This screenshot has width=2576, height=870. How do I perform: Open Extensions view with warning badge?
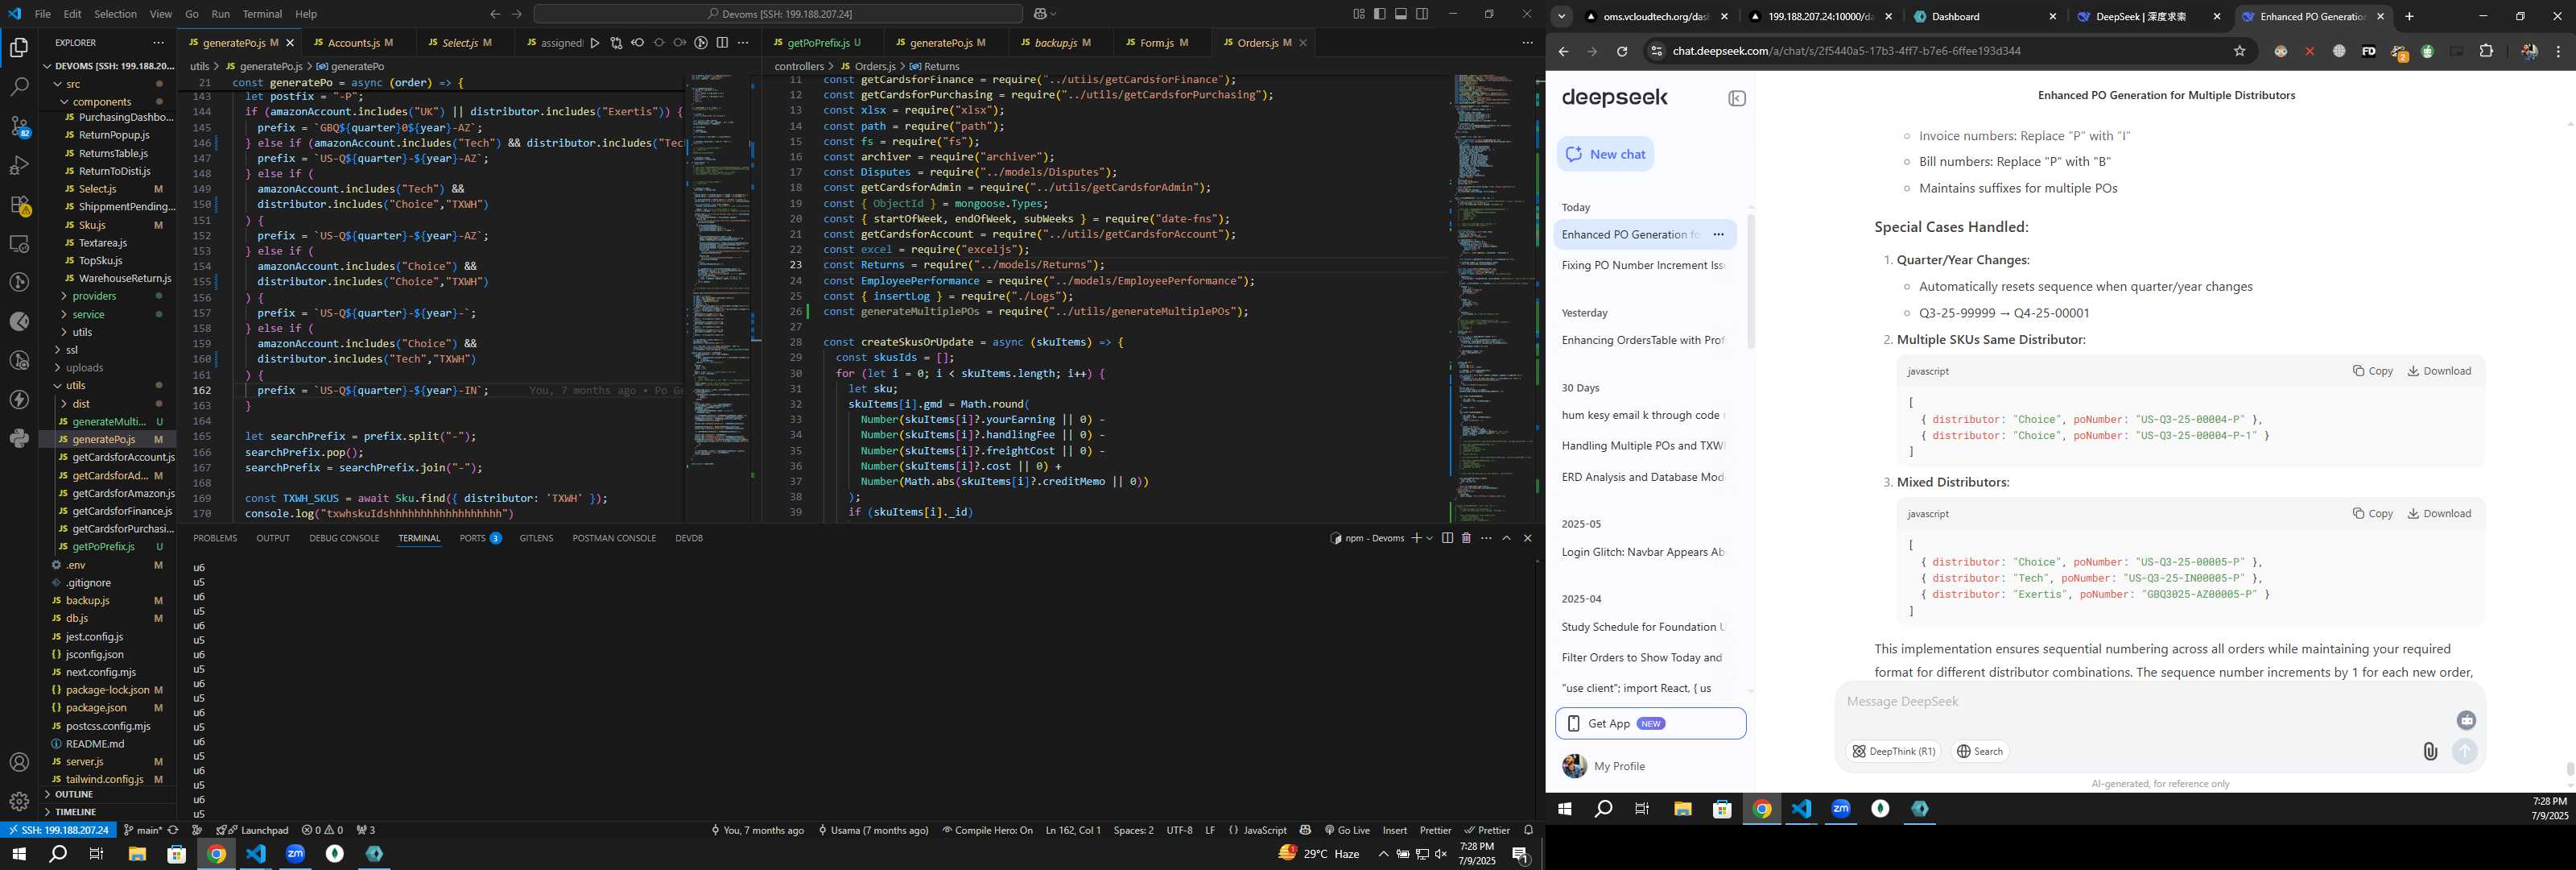tap(19, 205)
